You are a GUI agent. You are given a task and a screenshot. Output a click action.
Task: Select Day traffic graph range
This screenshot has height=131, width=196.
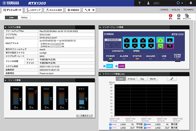click(x=142, y=79)
